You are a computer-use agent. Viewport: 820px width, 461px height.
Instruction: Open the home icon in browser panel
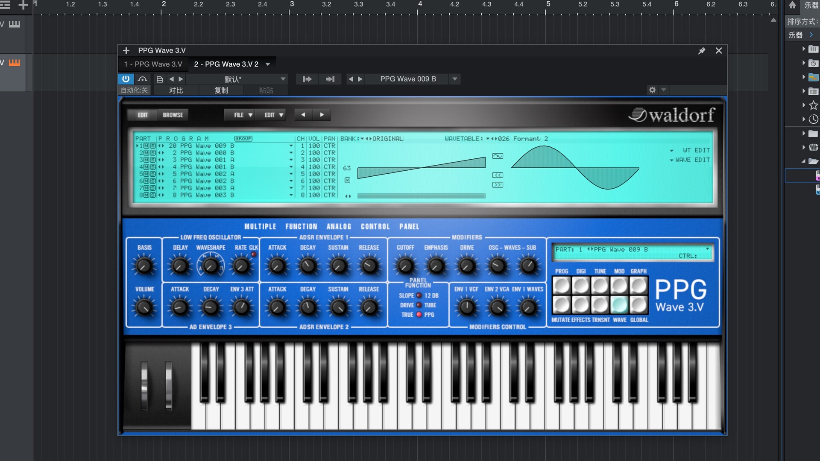click(x=792, y=5)
